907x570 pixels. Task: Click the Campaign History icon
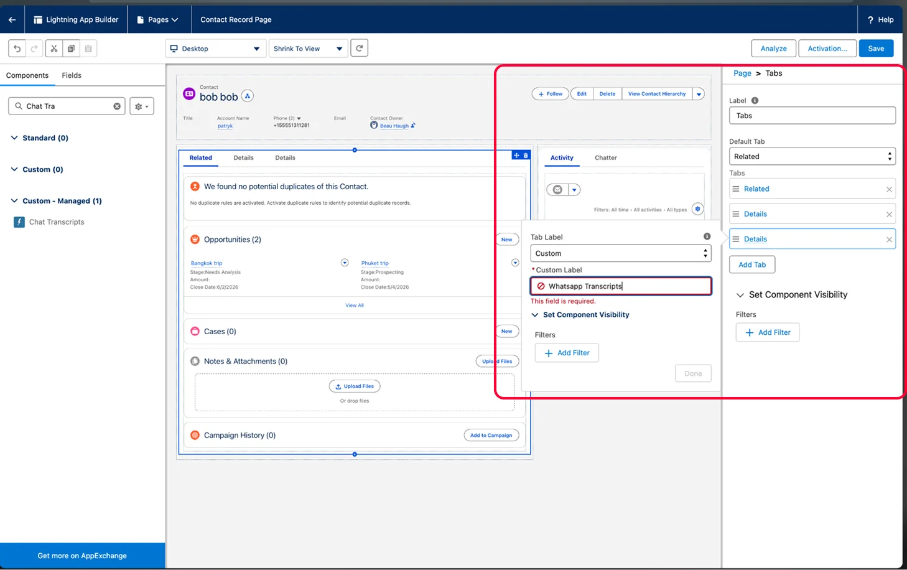(x=195, y=436)
